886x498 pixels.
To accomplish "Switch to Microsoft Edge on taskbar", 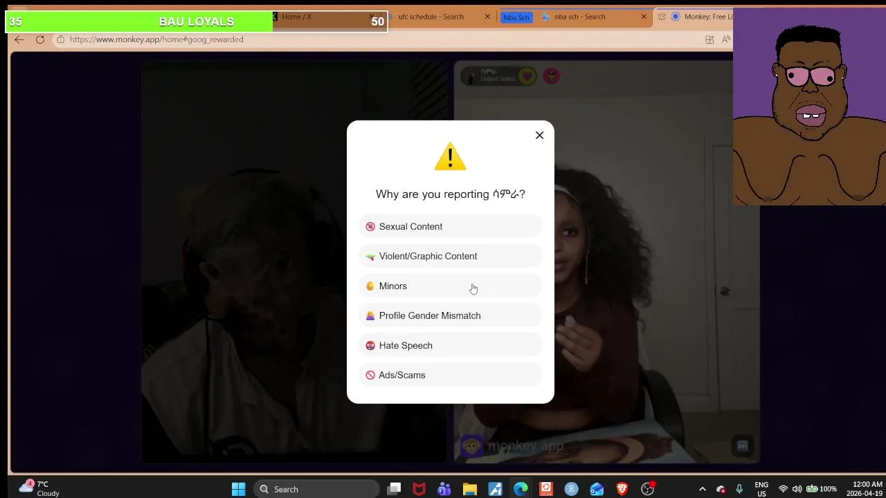I will 521,489.
